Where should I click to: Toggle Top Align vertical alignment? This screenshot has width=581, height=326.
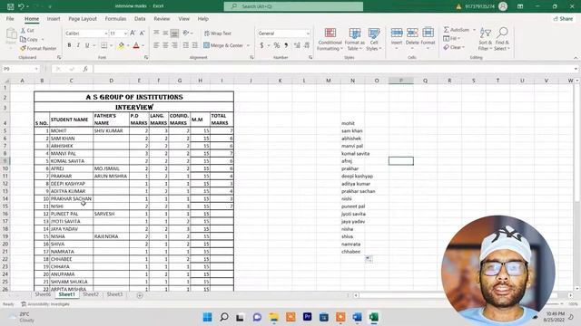tap(156, 34)
